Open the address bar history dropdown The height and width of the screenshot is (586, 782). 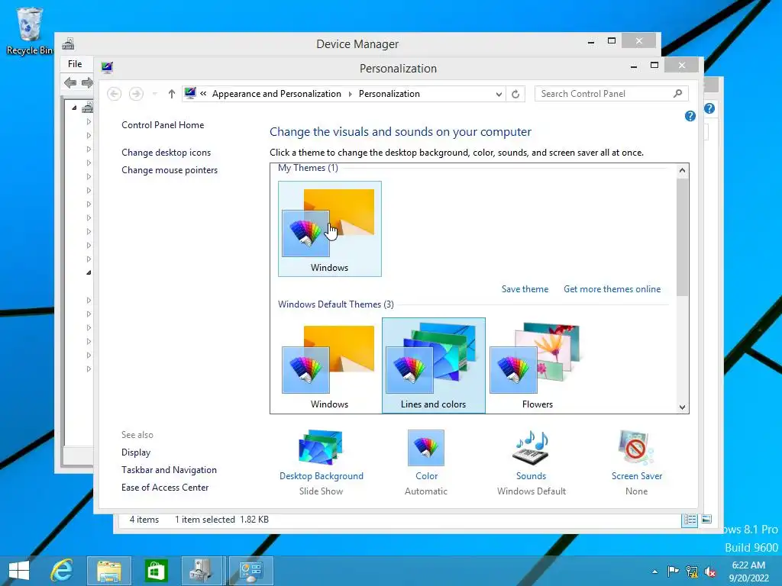coord(498,94)
